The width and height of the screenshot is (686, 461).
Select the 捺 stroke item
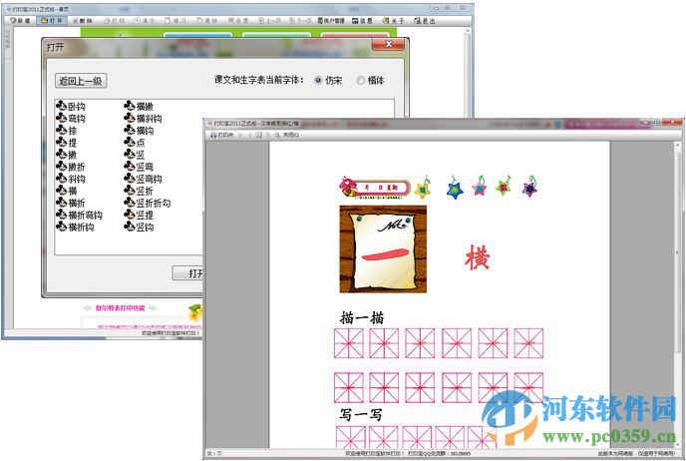pos(67,130)
